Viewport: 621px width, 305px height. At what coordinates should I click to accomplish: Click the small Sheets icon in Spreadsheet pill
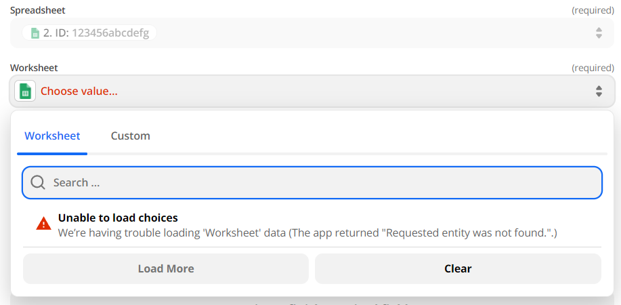[35, 33]
